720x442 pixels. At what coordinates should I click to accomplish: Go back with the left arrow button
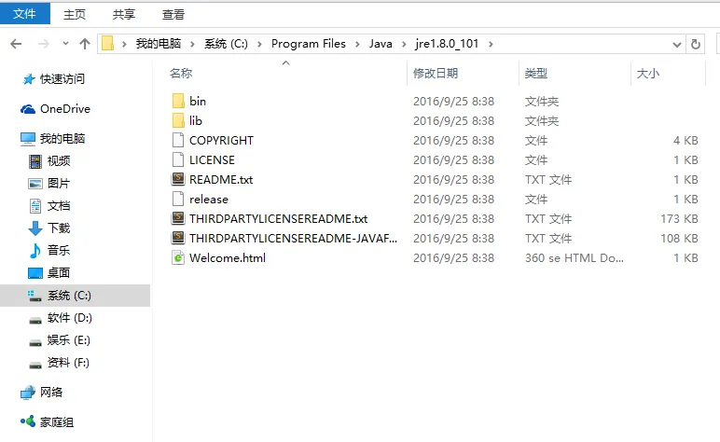coord(16,44)
